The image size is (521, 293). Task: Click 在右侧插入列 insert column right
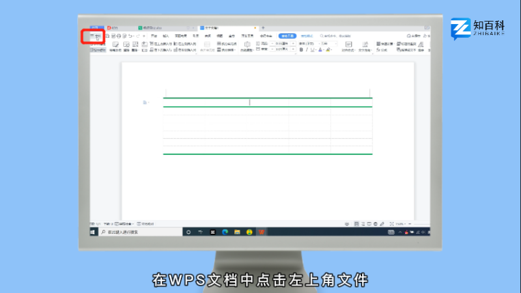point(185,50)
